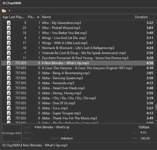Select Wings - Live And Let Die .mp3
Image resolution: width=157 pixels, height=150 pixels.
tap(64, 38)
